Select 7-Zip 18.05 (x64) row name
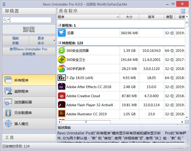191x151 pixels. 80,78
